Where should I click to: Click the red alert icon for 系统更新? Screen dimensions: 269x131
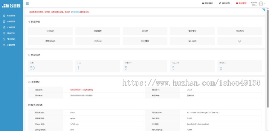pos(237,3)
